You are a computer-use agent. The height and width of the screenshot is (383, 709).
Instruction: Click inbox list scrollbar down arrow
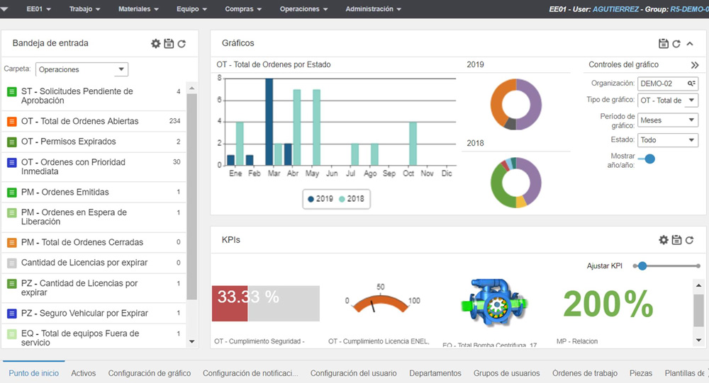tap(191, 342)
